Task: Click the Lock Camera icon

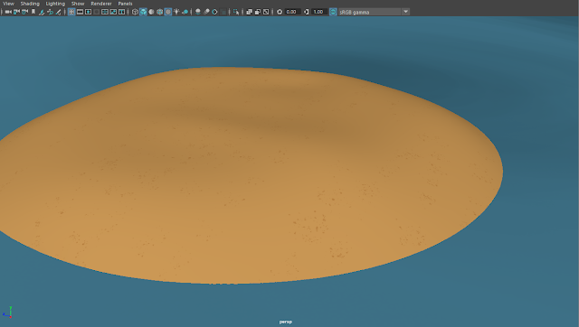Action: (16, 12)
